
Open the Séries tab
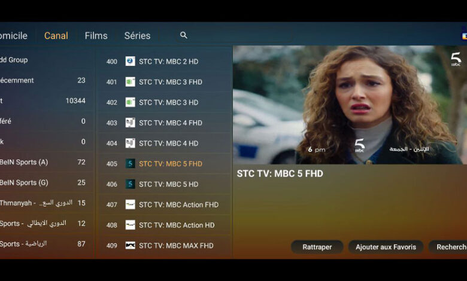[137, 36]
